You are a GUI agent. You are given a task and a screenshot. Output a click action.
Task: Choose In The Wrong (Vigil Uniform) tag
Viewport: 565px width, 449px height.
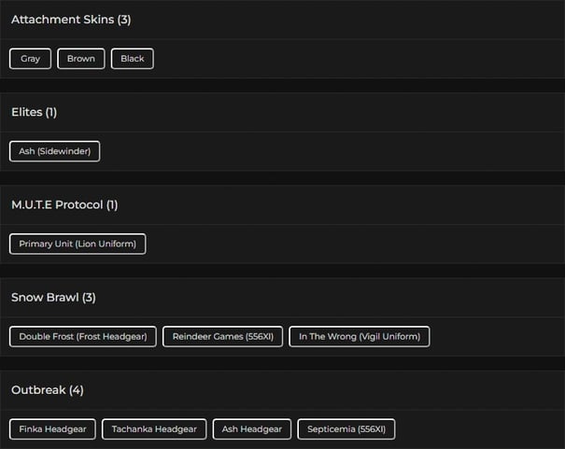point(360,337)
